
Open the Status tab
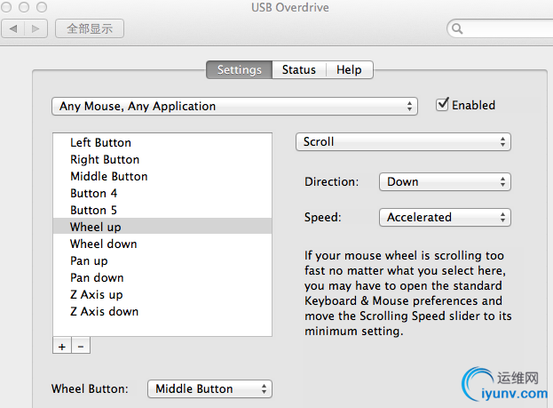pyautogui.click(x=299, y=69)
